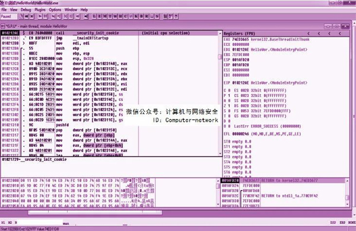Pause execution with the pause icon
This screenshot has height=231, width=356.
coord(46,17)
